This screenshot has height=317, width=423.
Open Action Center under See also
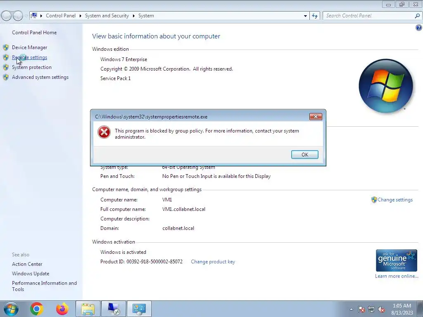click(x=27, y=264)
